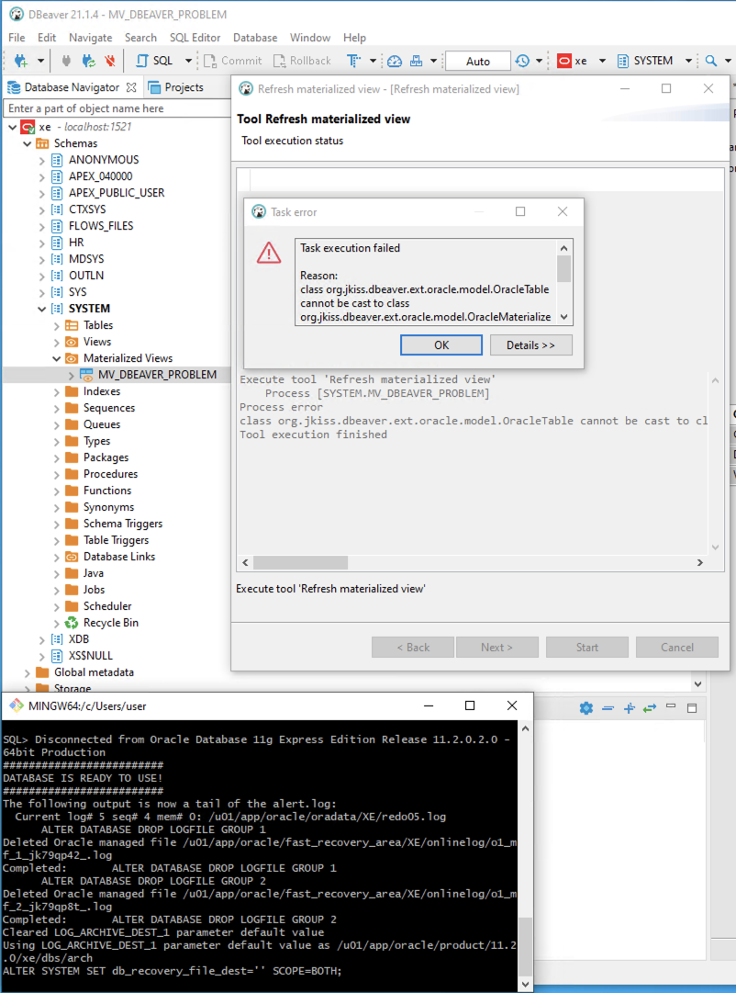The width and height of the screenshot is (736, 993).
Task: Open the Auto commit mode dropdown
Action: (477, 61)
